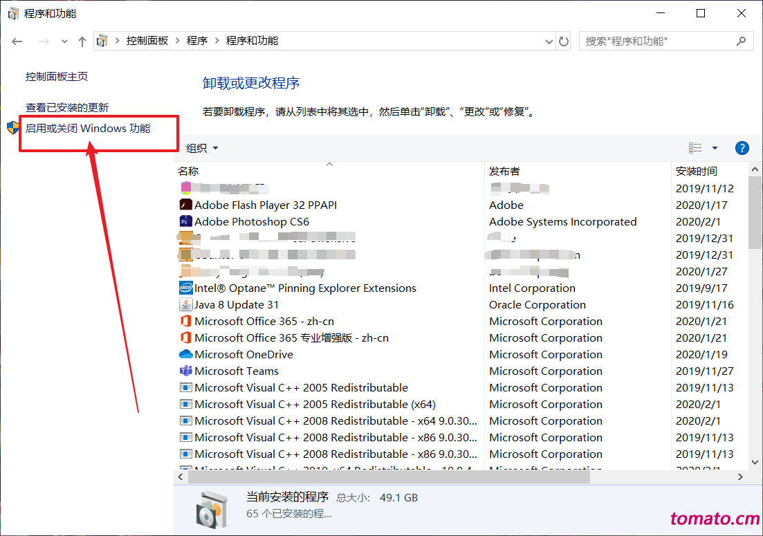Click icon of Microsoft Office 365 - zh-cn
The image size is (763, 536).
pos(186,321)
